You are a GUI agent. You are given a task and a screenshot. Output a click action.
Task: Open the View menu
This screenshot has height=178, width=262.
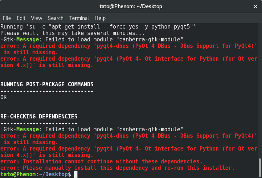coord(37,18)
